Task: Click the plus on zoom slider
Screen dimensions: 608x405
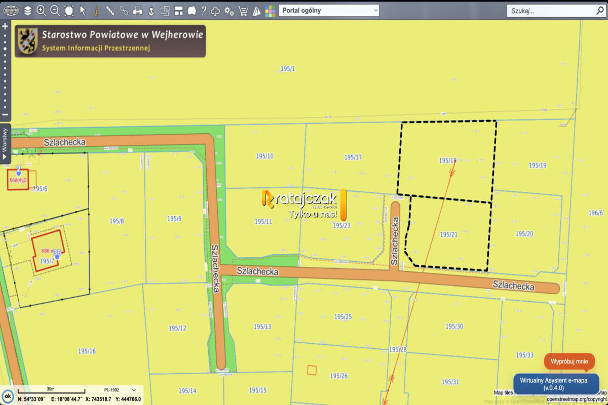Action: click(x=5, y=25)
